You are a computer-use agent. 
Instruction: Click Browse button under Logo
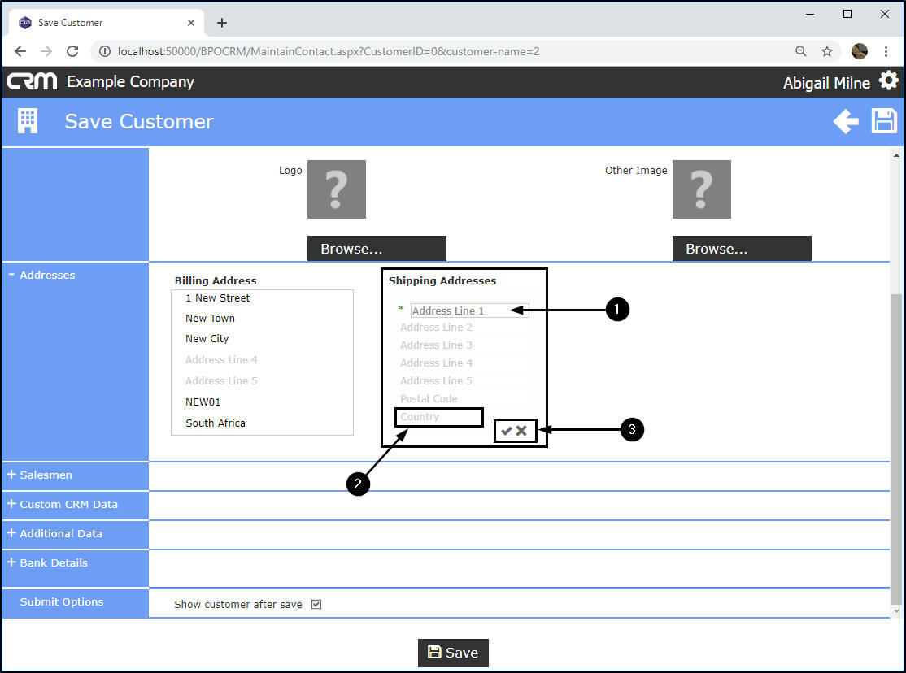(x=377, y=249)
